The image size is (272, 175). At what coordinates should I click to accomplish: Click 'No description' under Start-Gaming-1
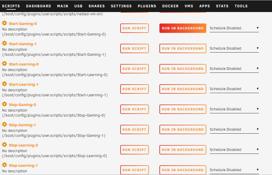coord(14,49)
